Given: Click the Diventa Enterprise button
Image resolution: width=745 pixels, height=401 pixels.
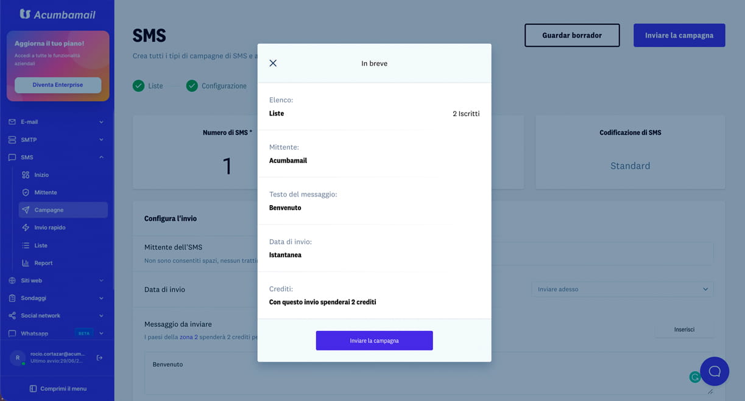Looking at the screenshot, I should pyautogui.click(x=58, y=85).
